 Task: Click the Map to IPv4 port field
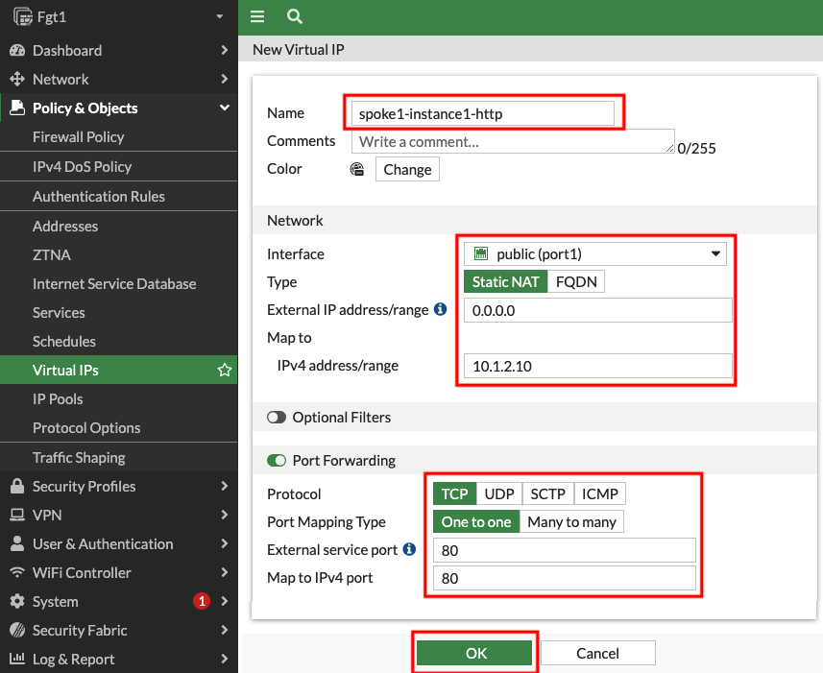click(565, 578)
